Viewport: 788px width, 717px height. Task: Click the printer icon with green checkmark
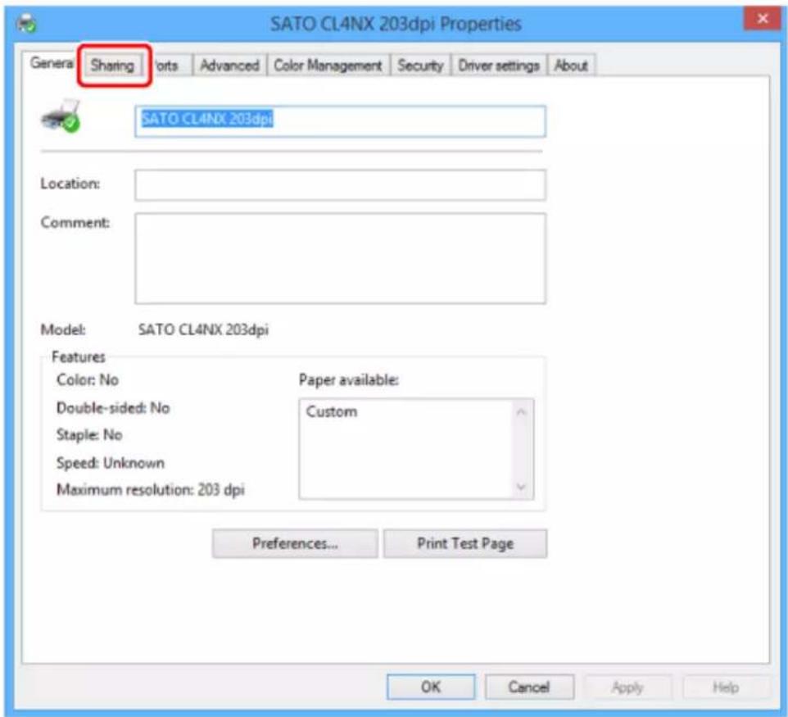61,116
